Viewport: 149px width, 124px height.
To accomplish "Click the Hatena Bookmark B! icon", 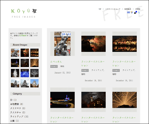I will pos(129,12).
